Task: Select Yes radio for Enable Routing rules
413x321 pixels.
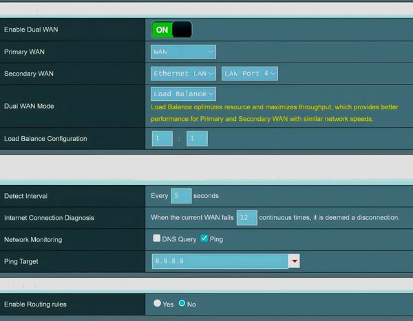Action: [x=158, y=303]
